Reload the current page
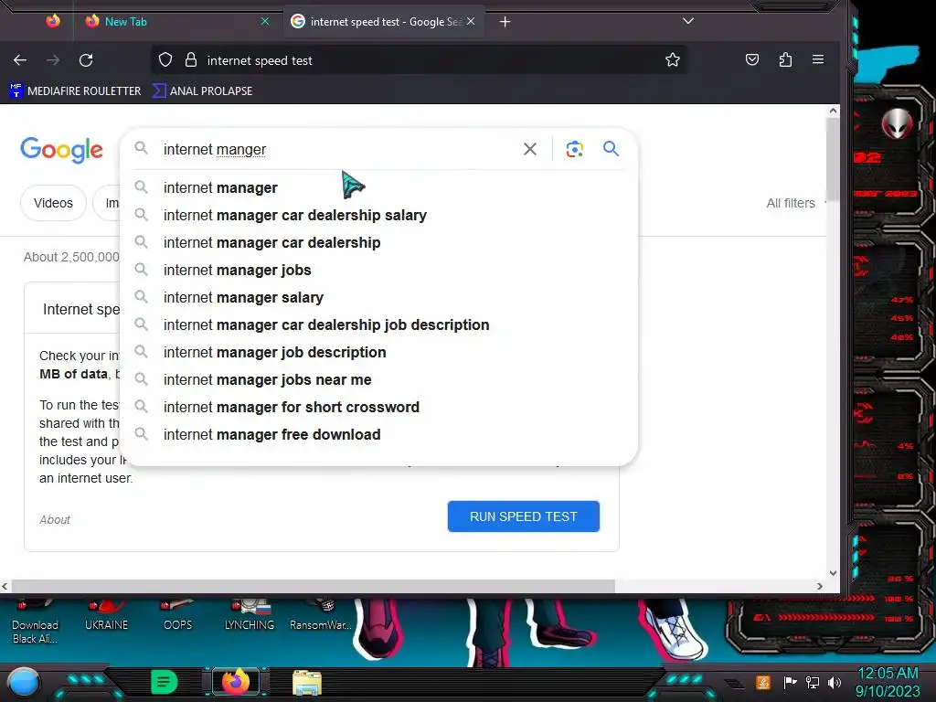 pyautogui.click(x=86, y=59)
